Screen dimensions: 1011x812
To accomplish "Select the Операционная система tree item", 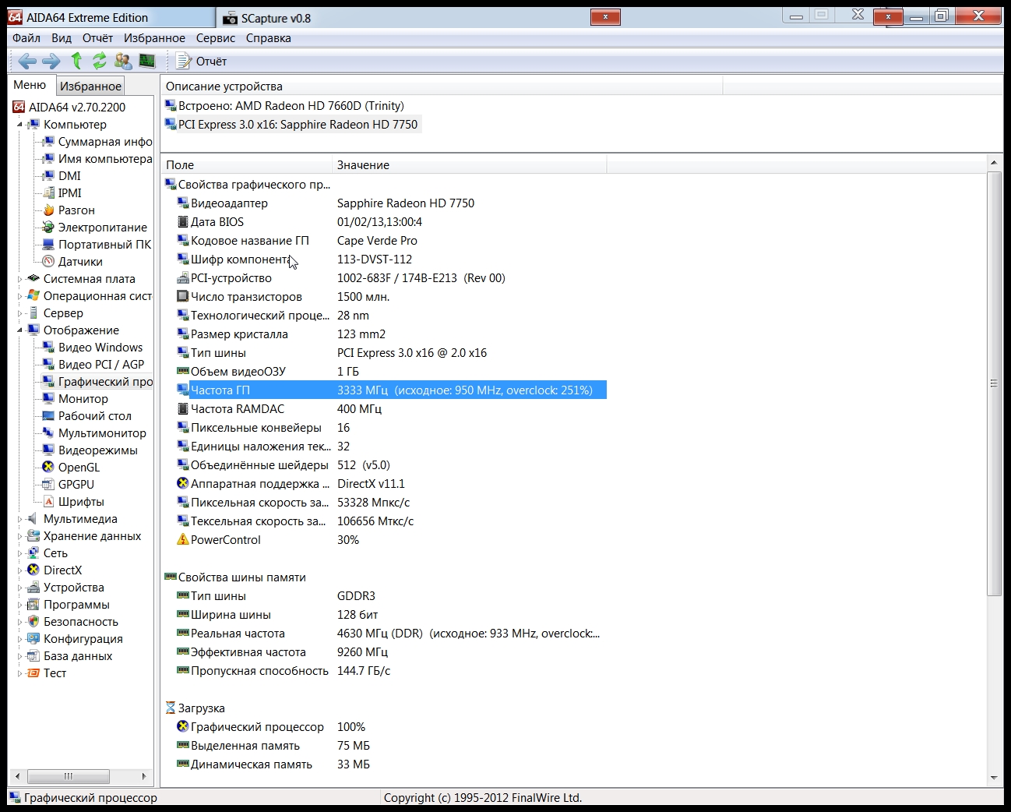I will (97, 296).
